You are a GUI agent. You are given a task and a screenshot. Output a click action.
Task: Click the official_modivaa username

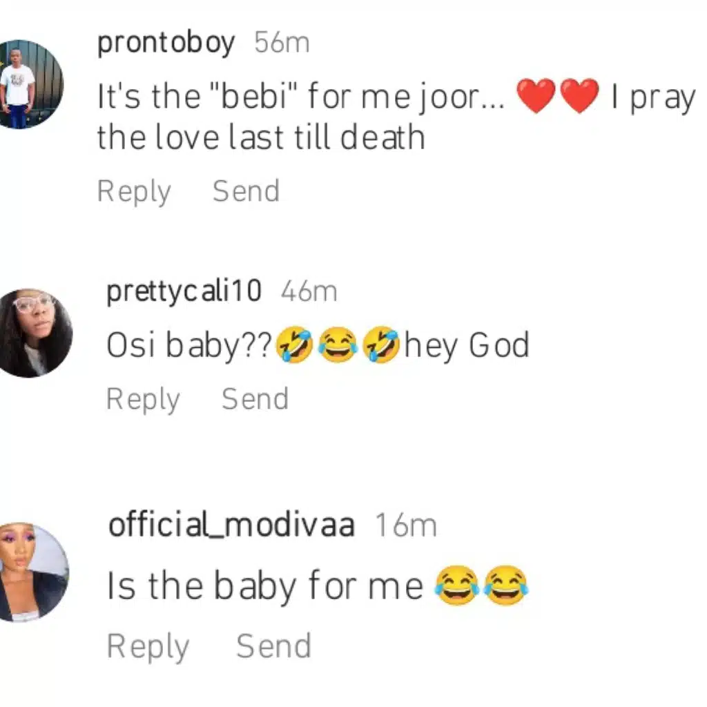(231, 525)
